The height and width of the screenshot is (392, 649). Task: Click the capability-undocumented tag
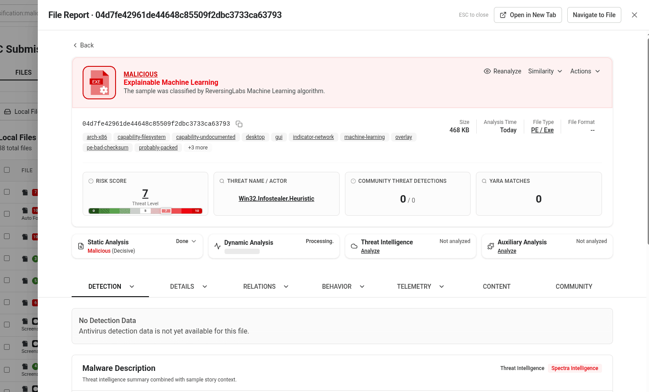click(x=206, y=137)
